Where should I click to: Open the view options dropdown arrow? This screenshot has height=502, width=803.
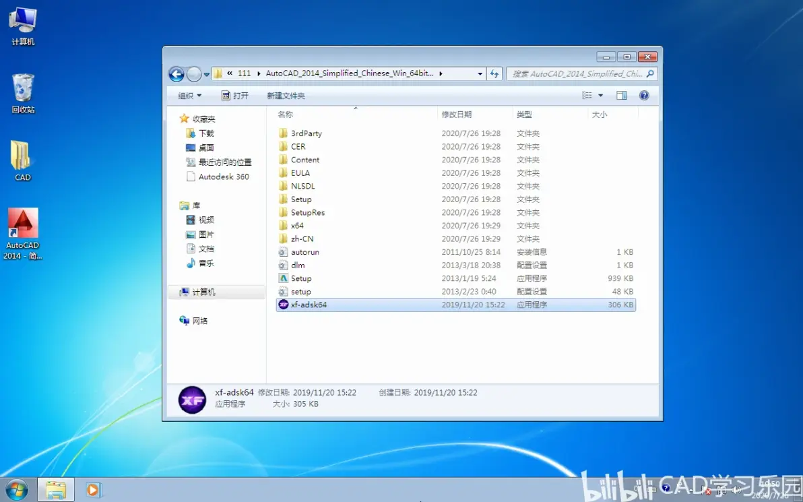[x=601, y=95]
